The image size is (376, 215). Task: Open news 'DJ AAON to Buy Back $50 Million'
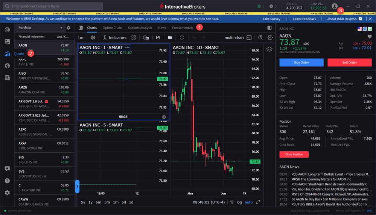pos(329,199)
